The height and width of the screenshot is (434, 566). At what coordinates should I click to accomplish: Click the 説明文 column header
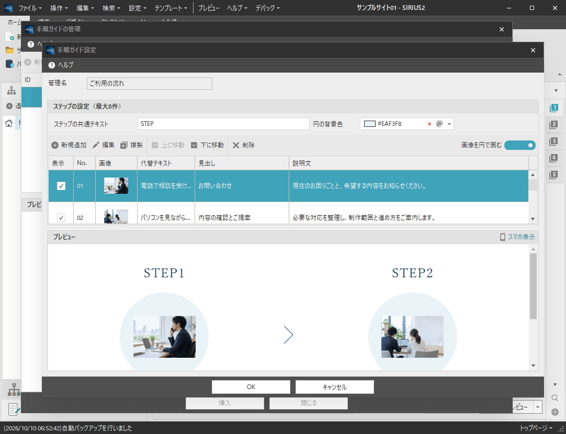(409, 163)
